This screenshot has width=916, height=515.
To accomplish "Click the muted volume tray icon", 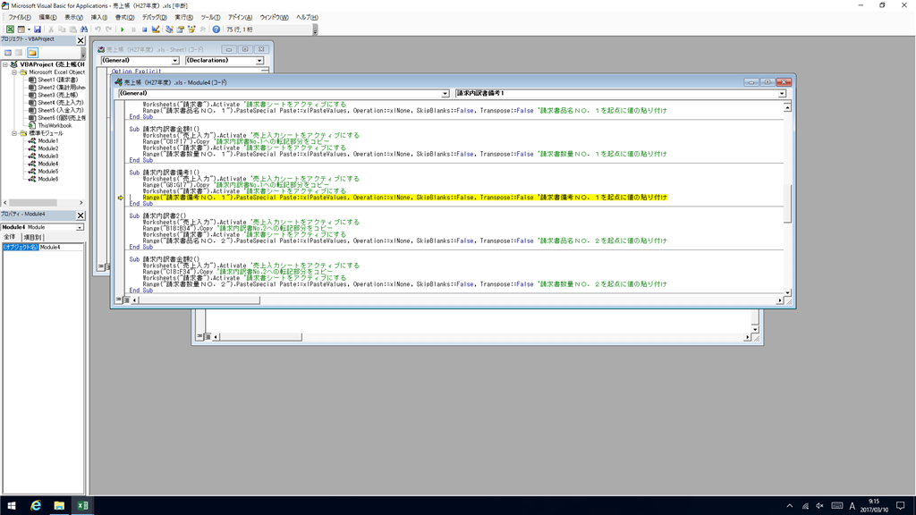I will (x=820, y=506).
